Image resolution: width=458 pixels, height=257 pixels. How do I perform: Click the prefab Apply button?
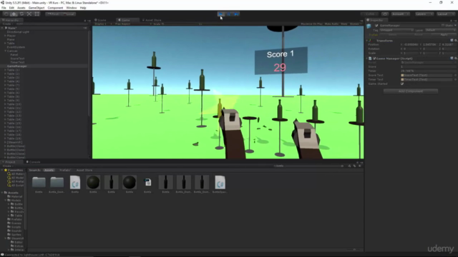[444, 35]
